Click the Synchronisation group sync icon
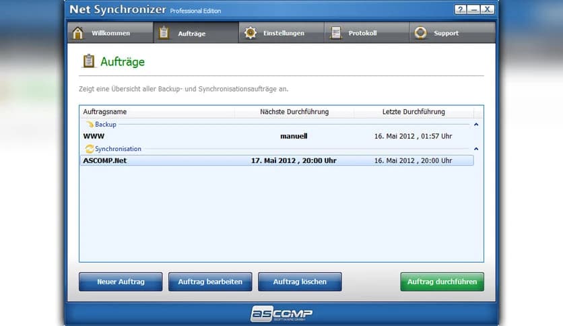The height and width of the screenshot is (326, 563). [x=90, y=149]
